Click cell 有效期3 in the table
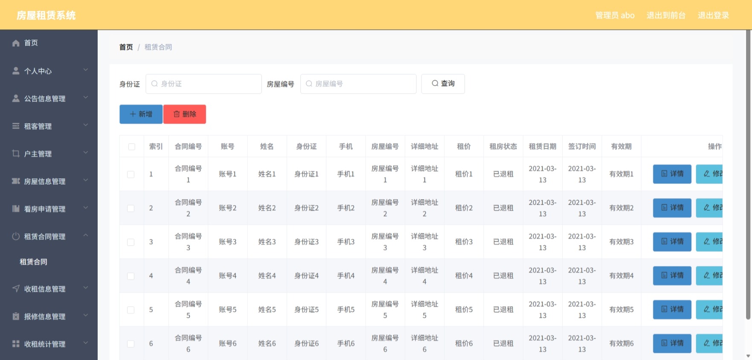Screen dimensions: 752x360 point(621,242)
